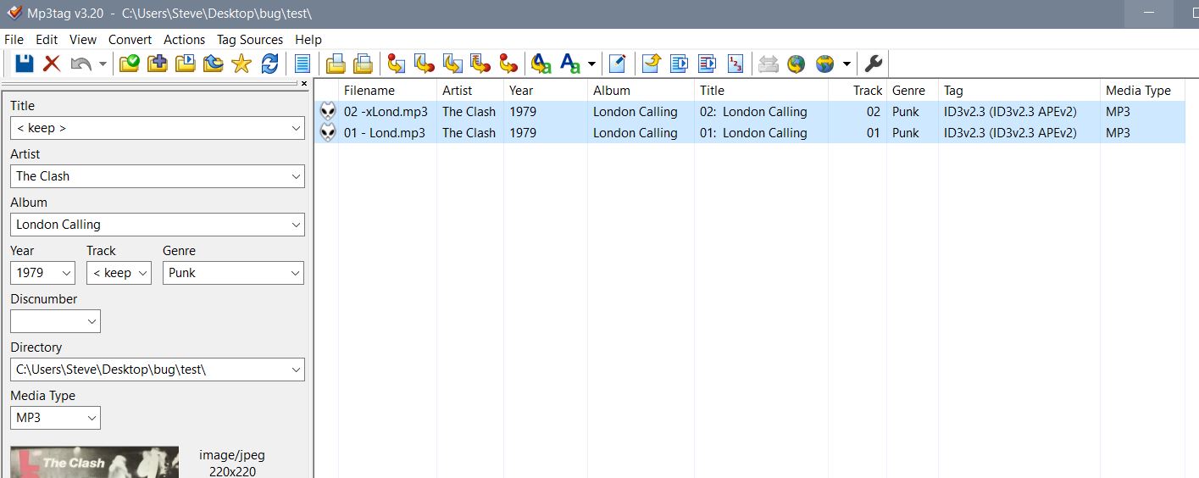Open the Tag Sources menu
Image resolution: width=1199 pixels, height=478 pixels.
pyautogui.click(x=250, y=39)
